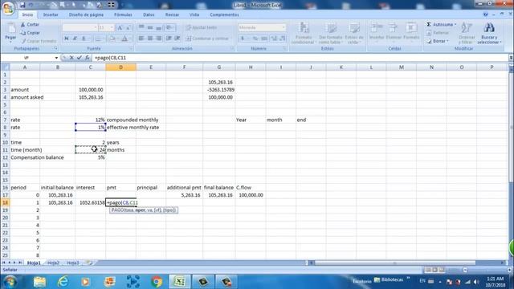Viewport: 514px width, 289px height.
Task: Click the Office button
Action: [8, 7]
